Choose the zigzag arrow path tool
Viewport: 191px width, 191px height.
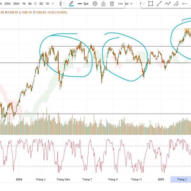coord(168,4)
